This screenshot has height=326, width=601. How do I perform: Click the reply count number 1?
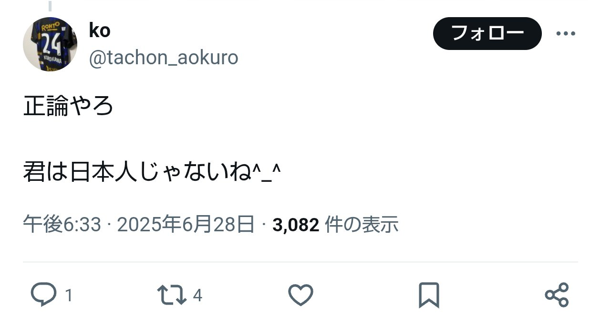pos(68,296)
